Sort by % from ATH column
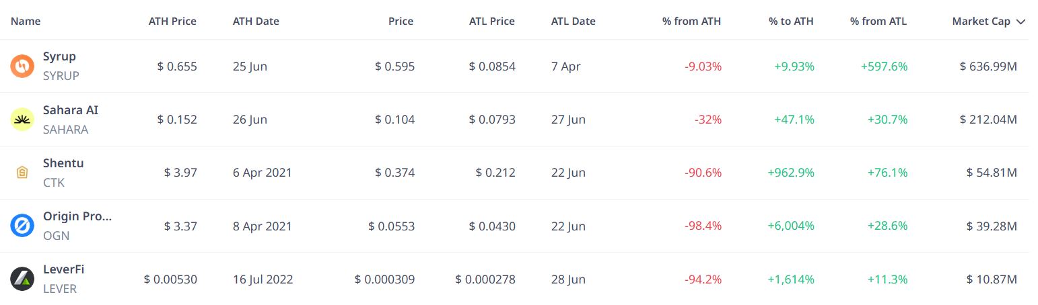This screenshot has width=1038, height=305. click(x=691, y=21)
